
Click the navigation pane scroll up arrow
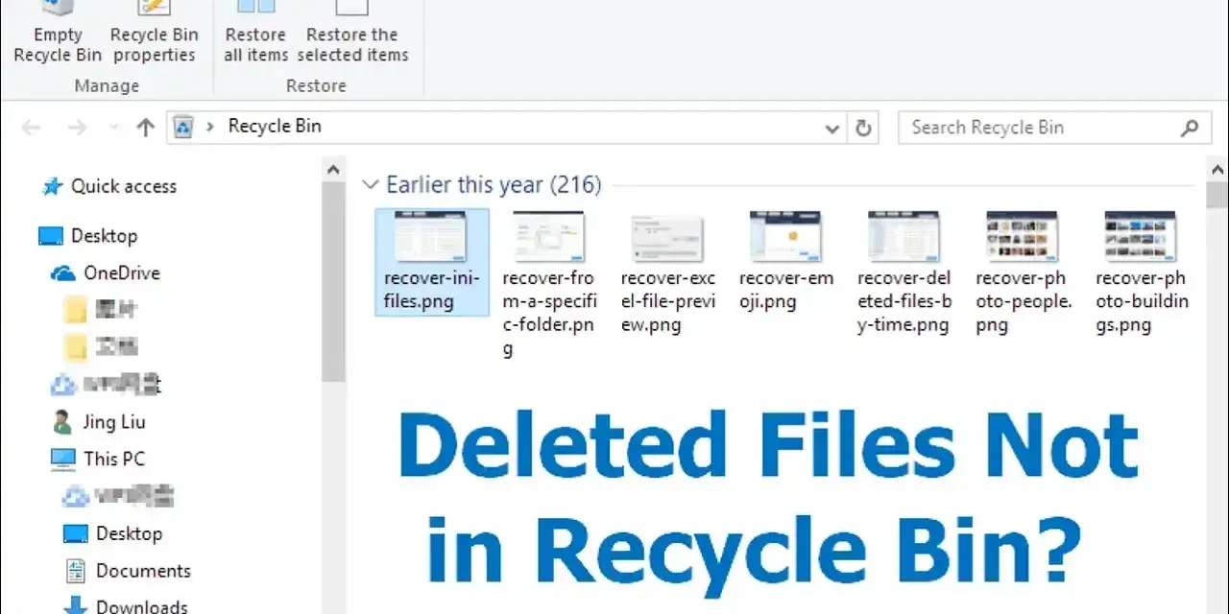click(x=333, y=170)
